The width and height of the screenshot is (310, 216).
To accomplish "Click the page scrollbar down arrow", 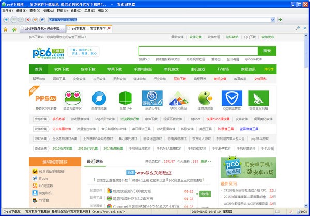I will point(306,206).
